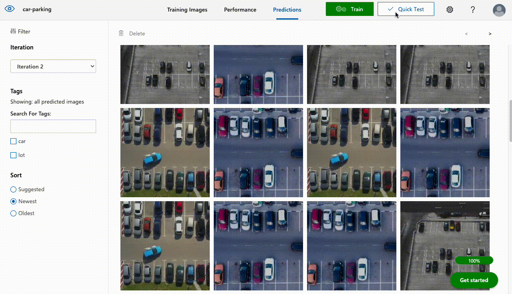Switch to Training Images tab
The width and height of the screenshot is (512, 294).
[x=187, y=10]
